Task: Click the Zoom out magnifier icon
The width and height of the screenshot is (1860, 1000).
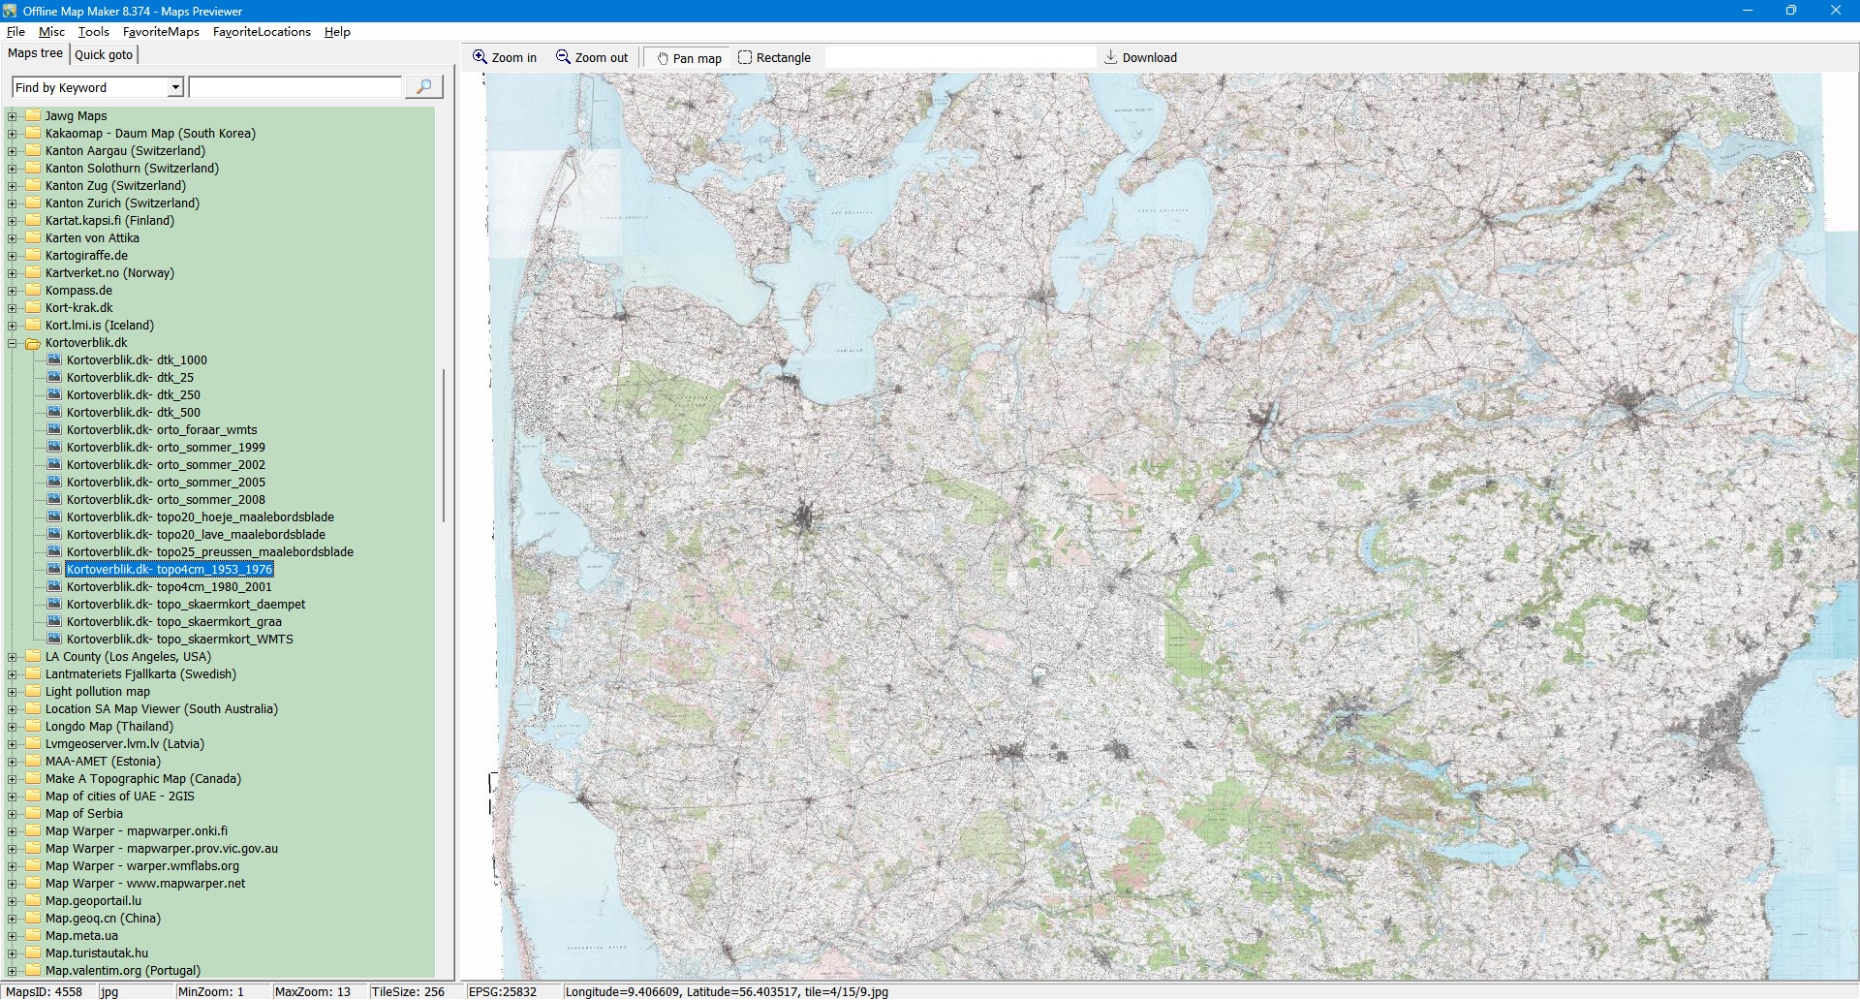Action: coord(563,57)
